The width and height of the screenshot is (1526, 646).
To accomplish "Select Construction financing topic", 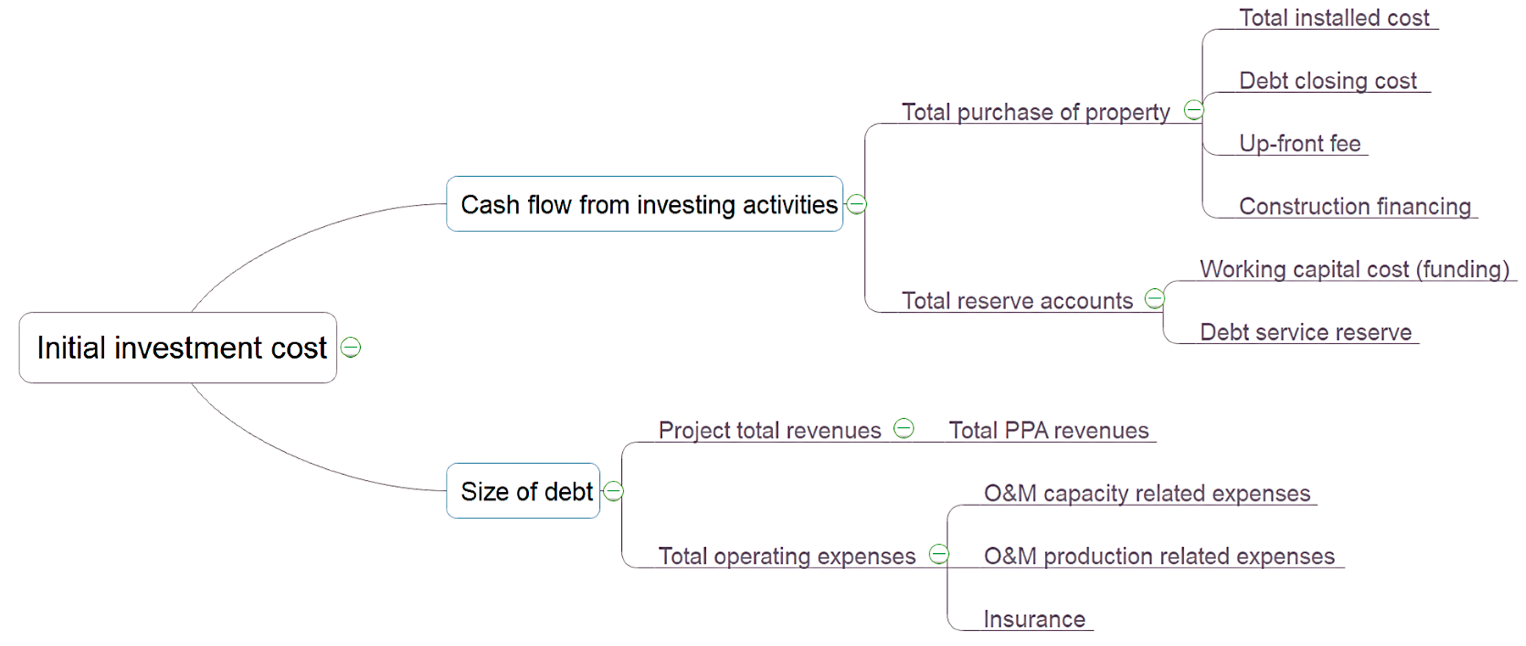I will (x=1355, y=206).
